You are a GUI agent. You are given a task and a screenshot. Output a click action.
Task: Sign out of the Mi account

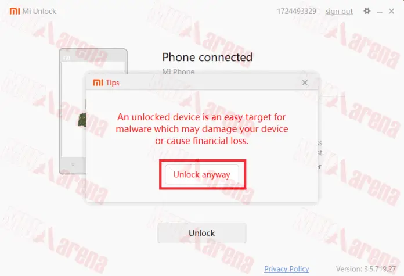339,12
